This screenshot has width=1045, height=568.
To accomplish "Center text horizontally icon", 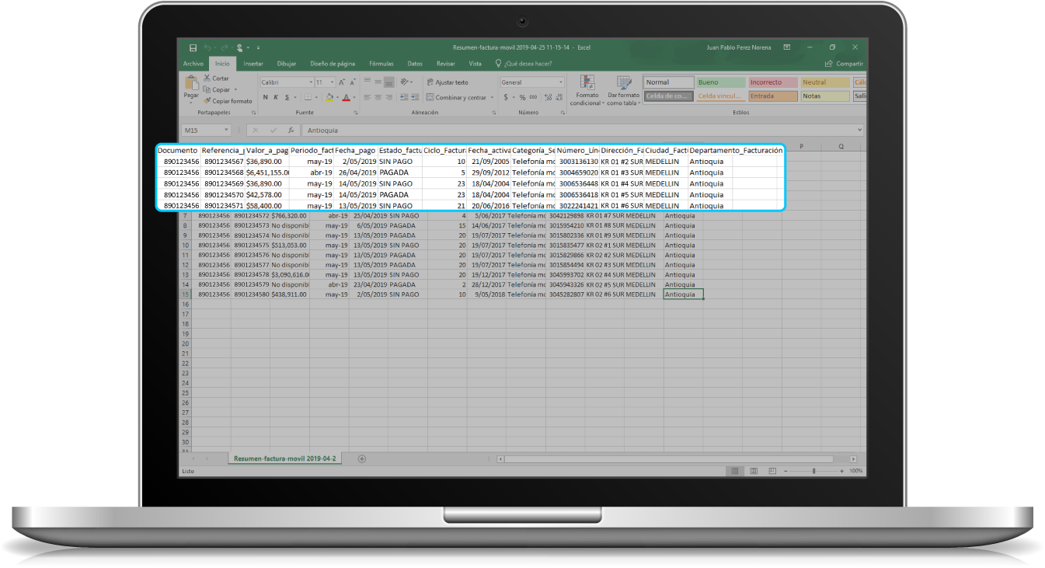I will pyautogui.click(x=378, y=97).
